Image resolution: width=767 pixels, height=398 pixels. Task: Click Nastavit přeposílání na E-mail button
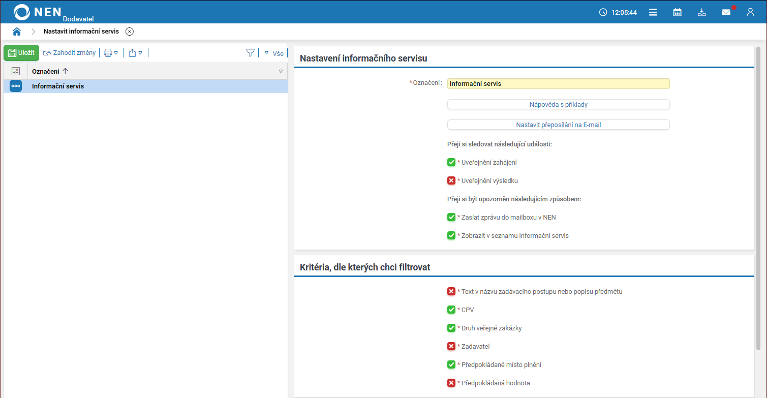coord(558,125)
